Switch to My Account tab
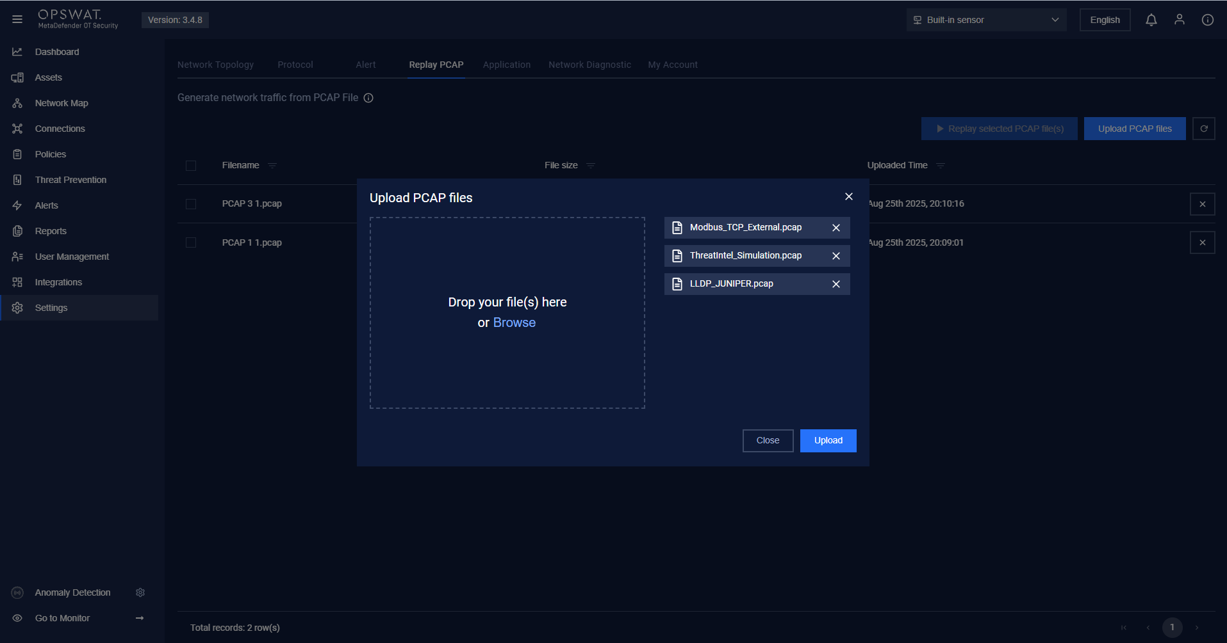Screen dimensions: 1227x643 (x=673, y=65)
